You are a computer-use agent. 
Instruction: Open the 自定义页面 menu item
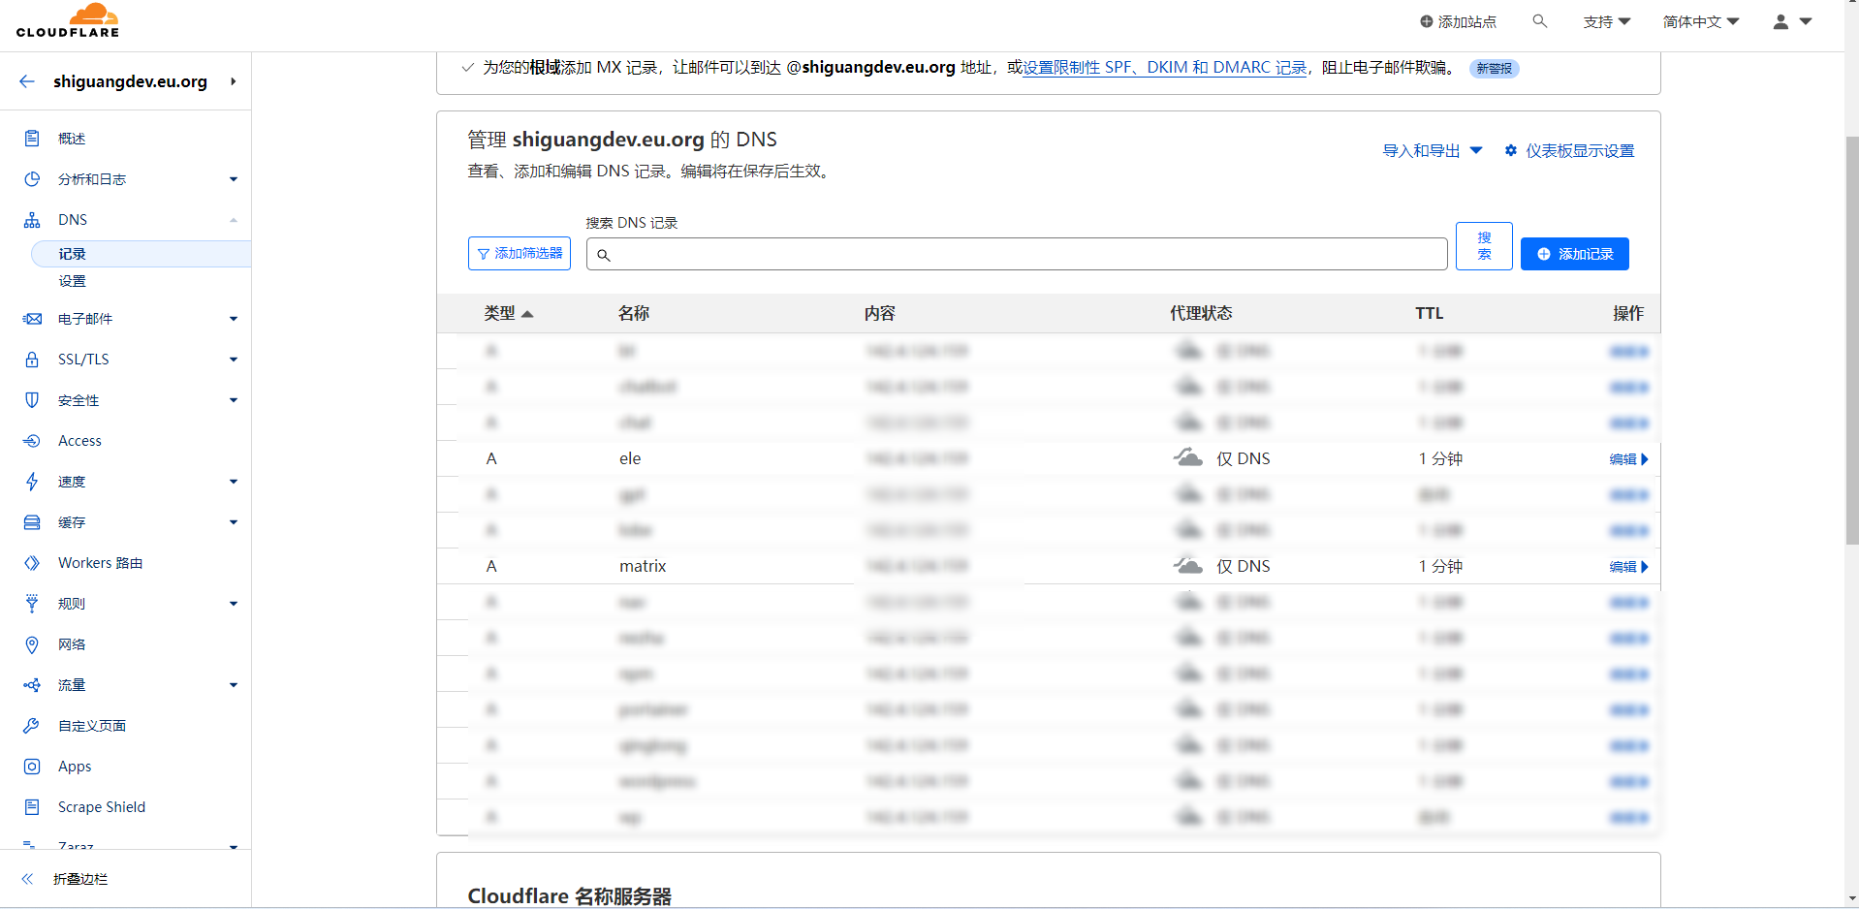tap(92, 726)
